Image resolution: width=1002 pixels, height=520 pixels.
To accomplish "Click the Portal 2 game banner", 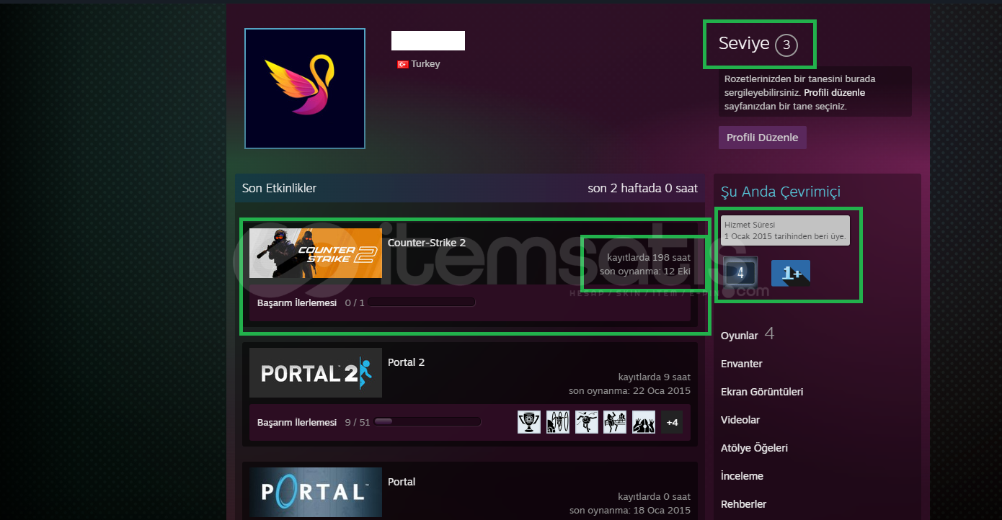I will 316,373.
